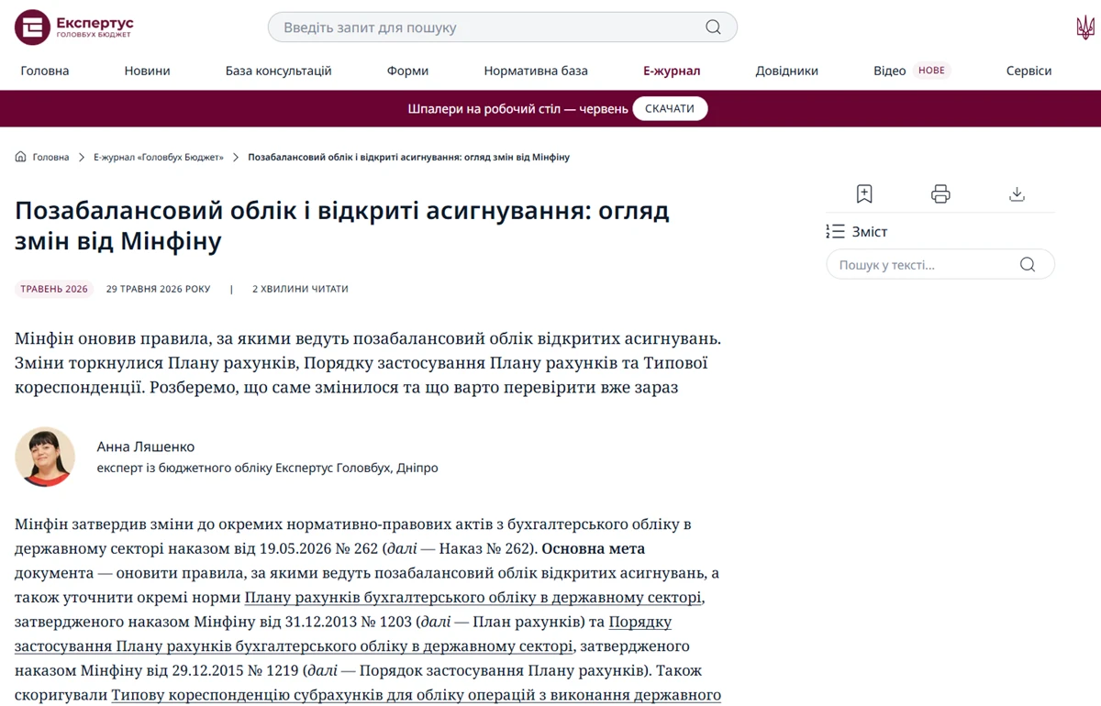The image size is (1101, 706).
Task: Download the article via download icon
Action: (1017, 193)
